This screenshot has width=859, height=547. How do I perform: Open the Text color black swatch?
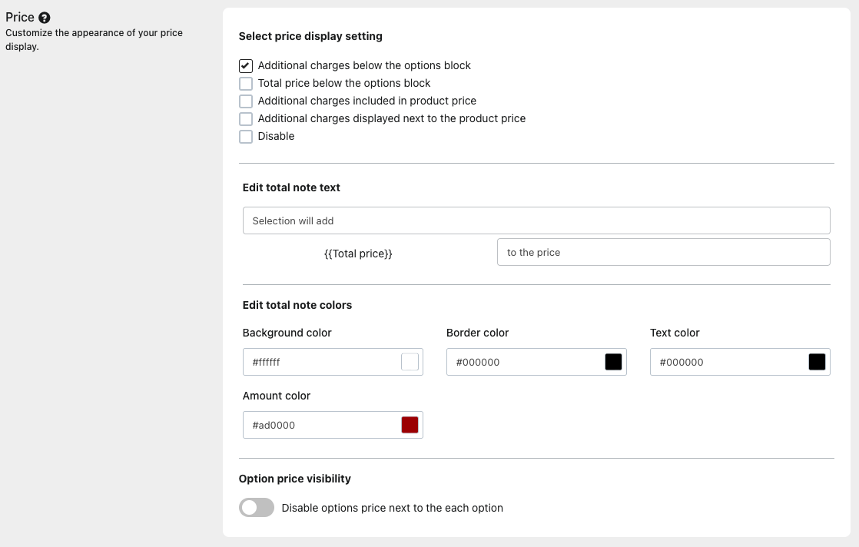(x=817, y=362)
